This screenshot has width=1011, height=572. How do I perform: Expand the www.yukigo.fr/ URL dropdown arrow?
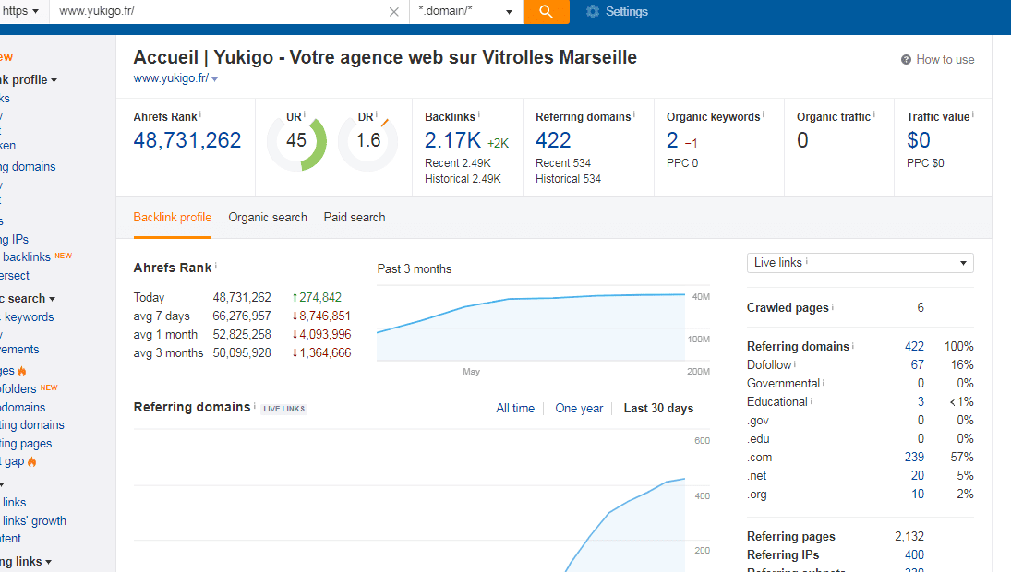click(x=215, y=79)
